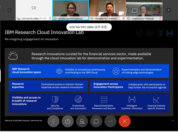This screenshot has height=132, width=178.
Task: Select Changhee Pyo video tile
Action: [107, 10]
